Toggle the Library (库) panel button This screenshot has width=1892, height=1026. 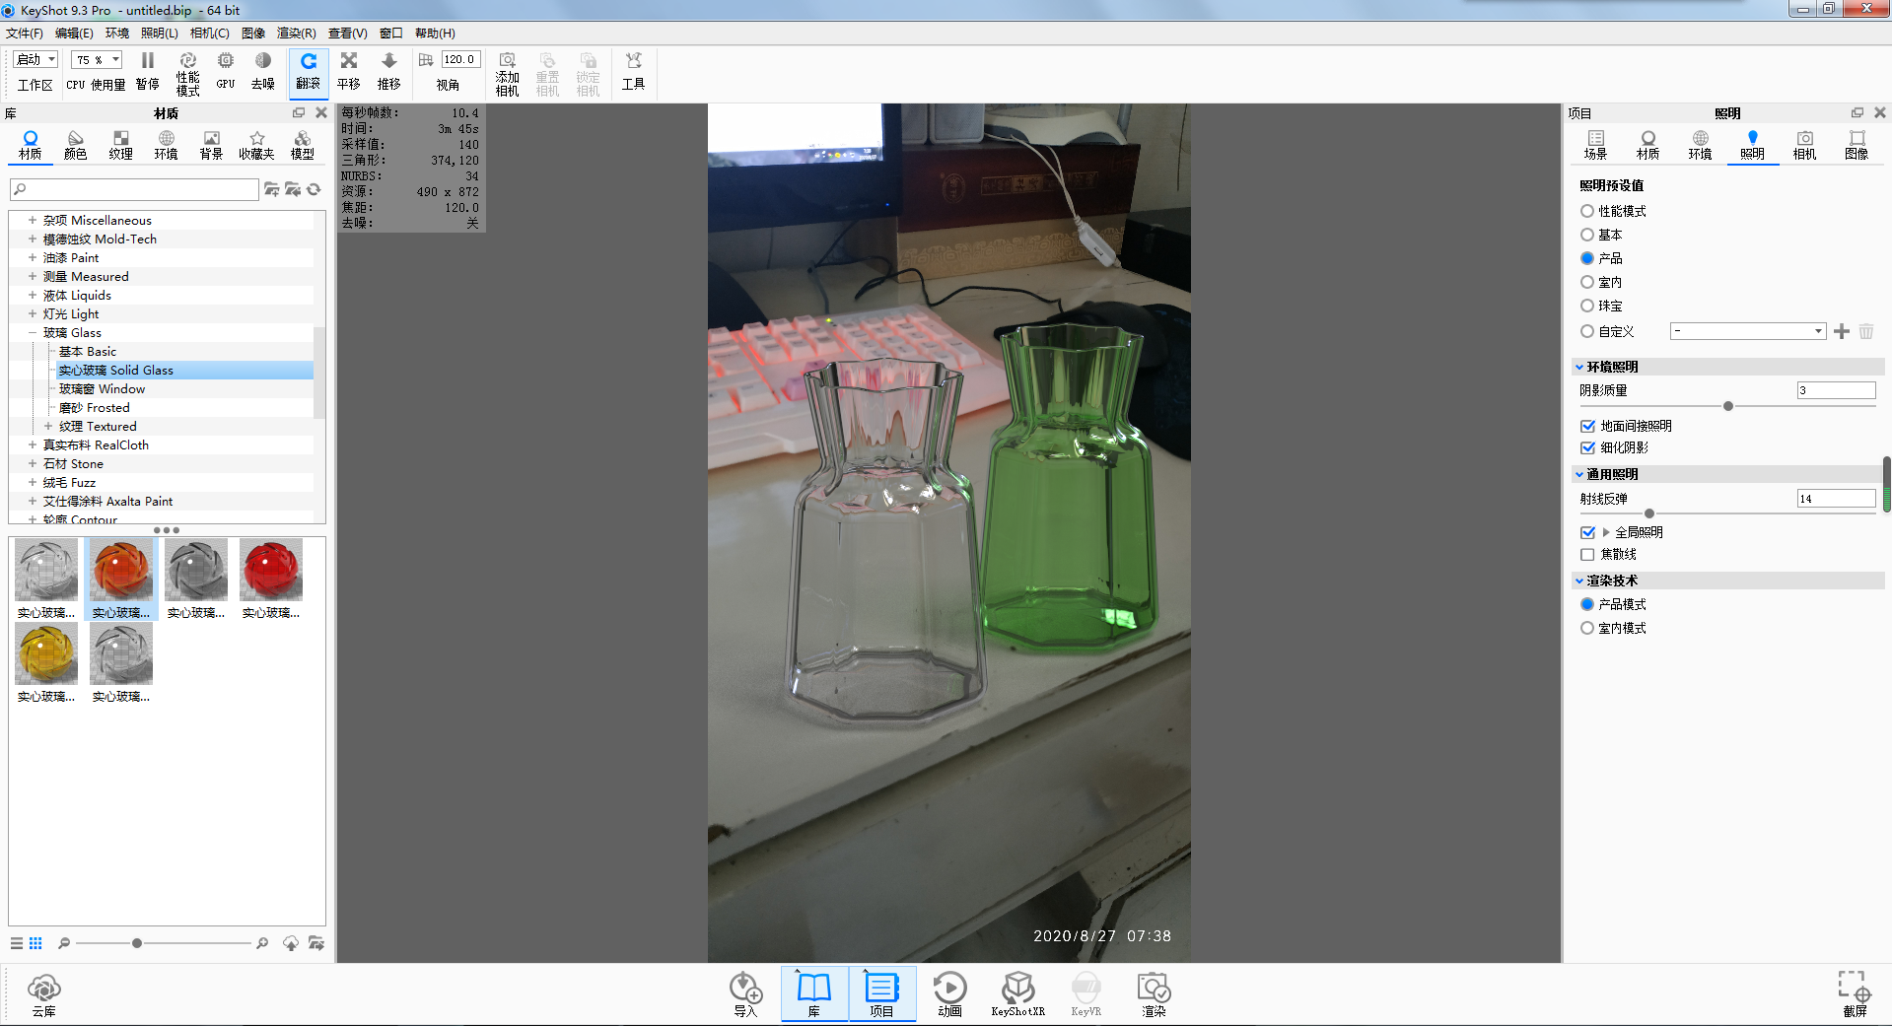(x=814, y=994)
